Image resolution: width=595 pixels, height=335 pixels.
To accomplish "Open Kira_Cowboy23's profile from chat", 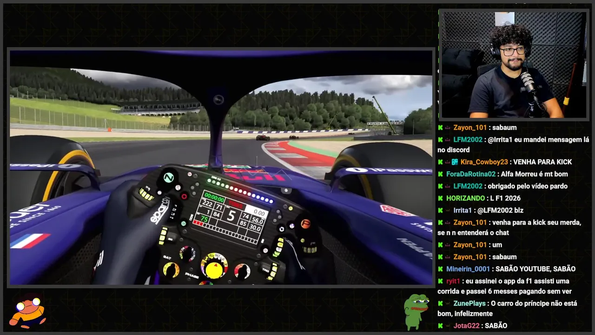I will (x=484, y=162).
